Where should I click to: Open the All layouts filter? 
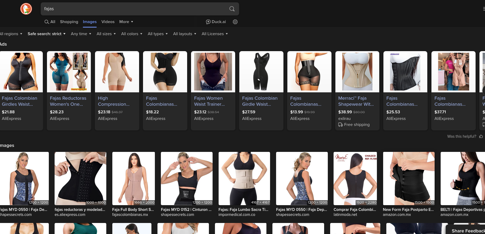click(x=185, y=34)
